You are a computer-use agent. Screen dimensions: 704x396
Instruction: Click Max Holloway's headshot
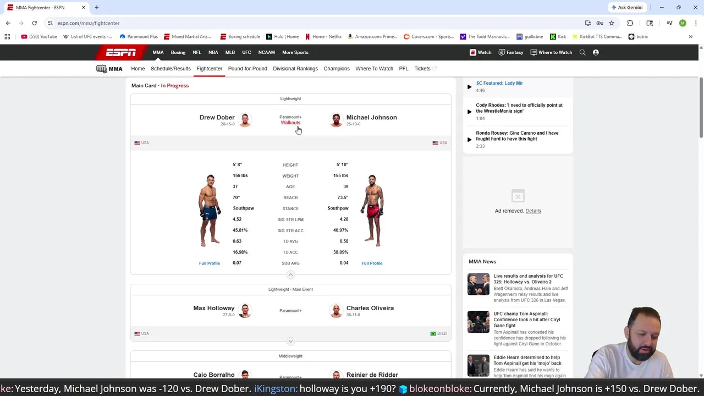click(x=245, y=311)
